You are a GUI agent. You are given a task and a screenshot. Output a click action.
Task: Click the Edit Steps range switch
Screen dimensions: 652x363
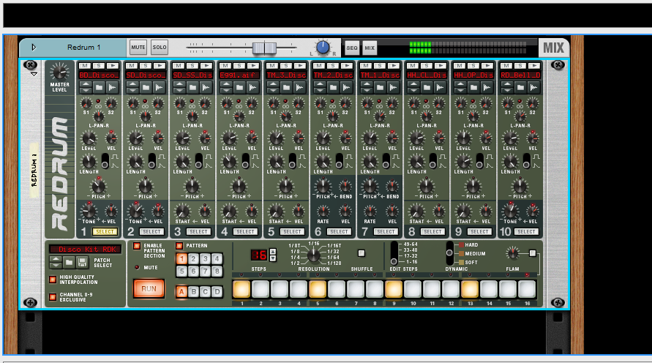click(x=394, y=253)
